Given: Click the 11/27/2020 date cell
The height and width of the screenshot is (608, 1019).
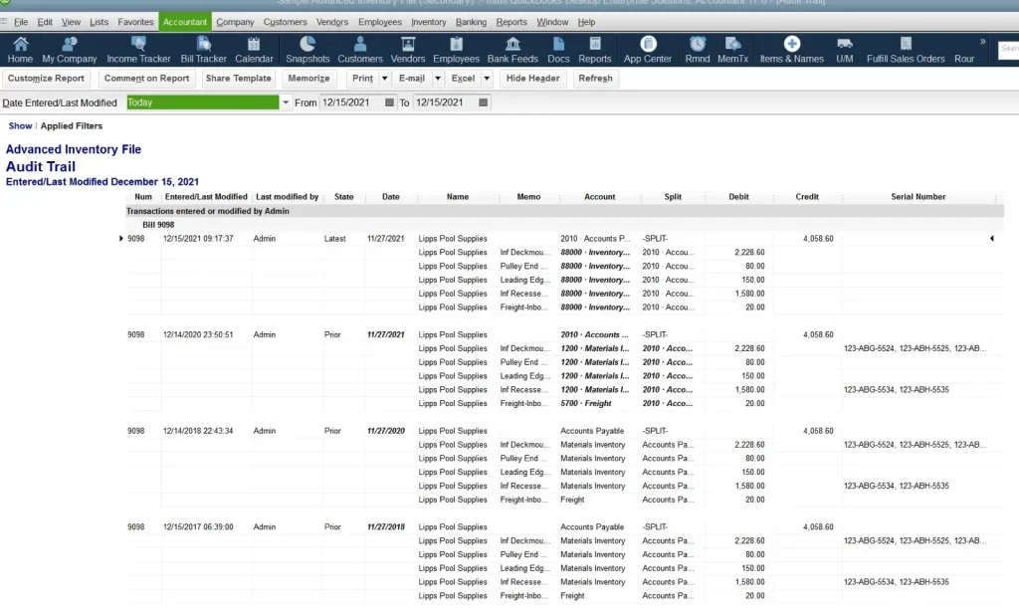Looking at the screenshot, I should [x=386, y=431].
